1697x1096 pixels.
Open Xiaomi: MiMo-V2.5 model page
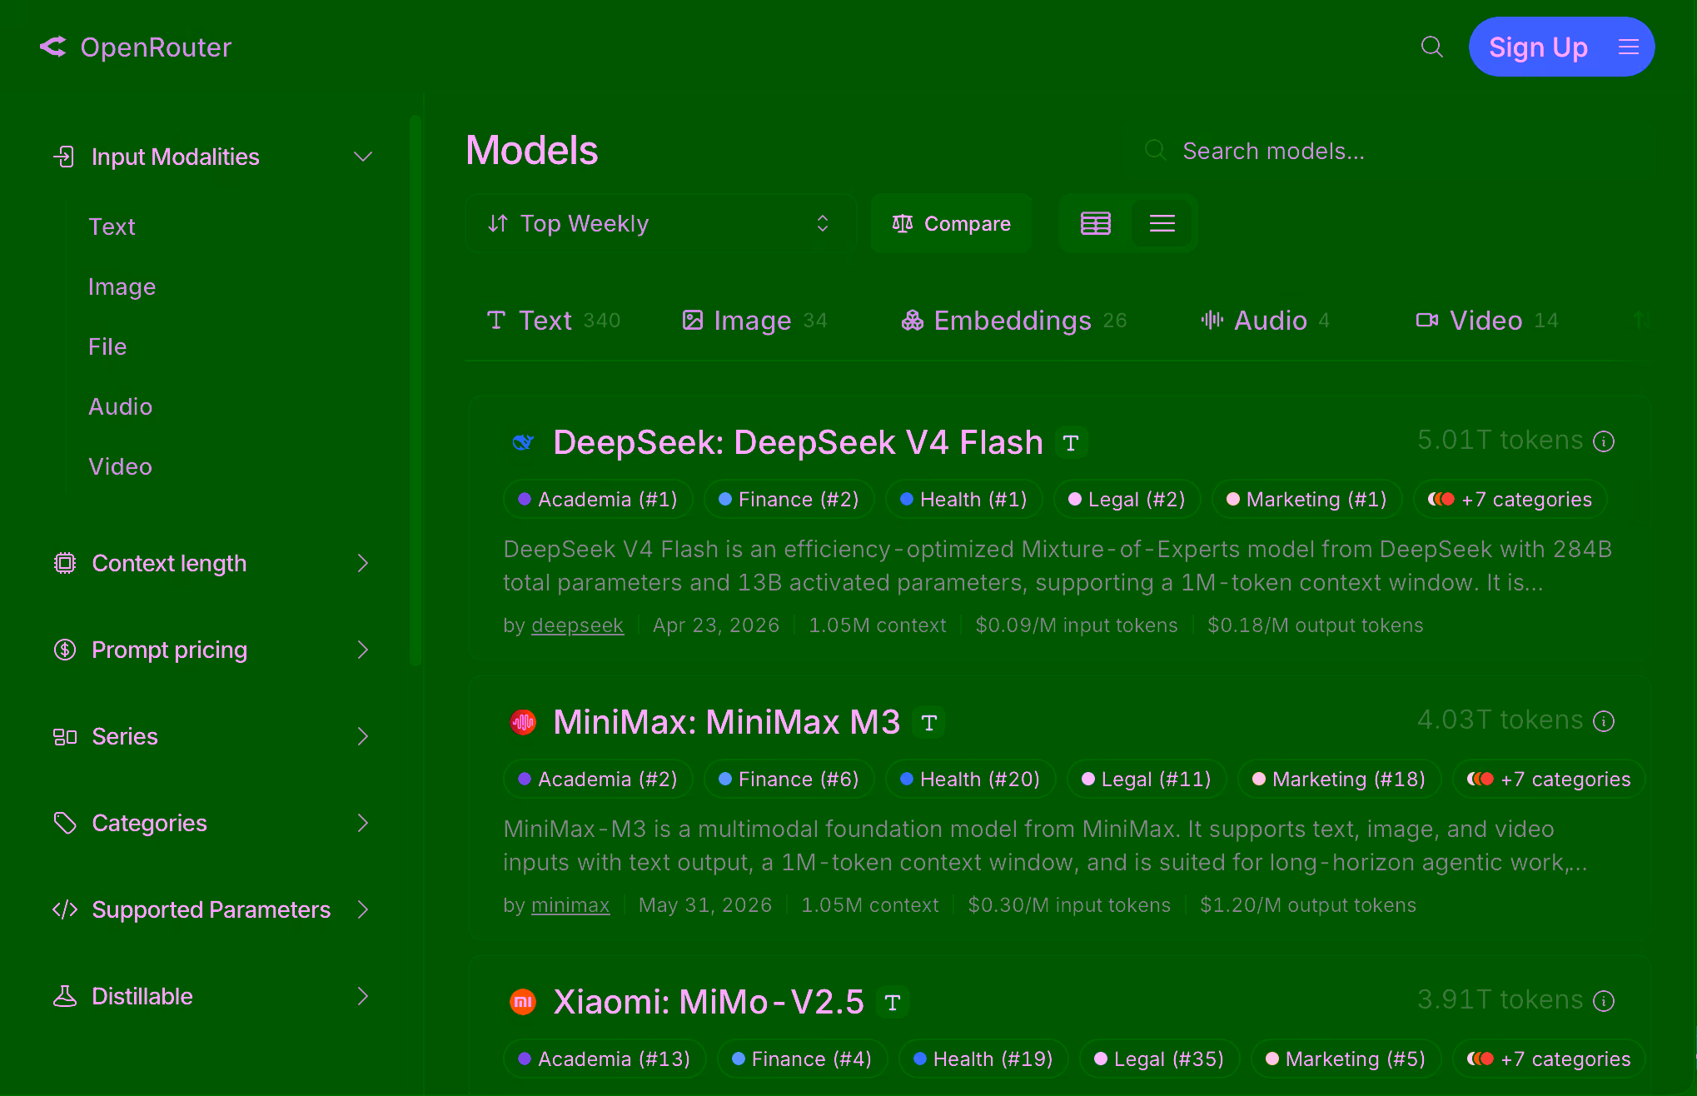click(709, 1002)
